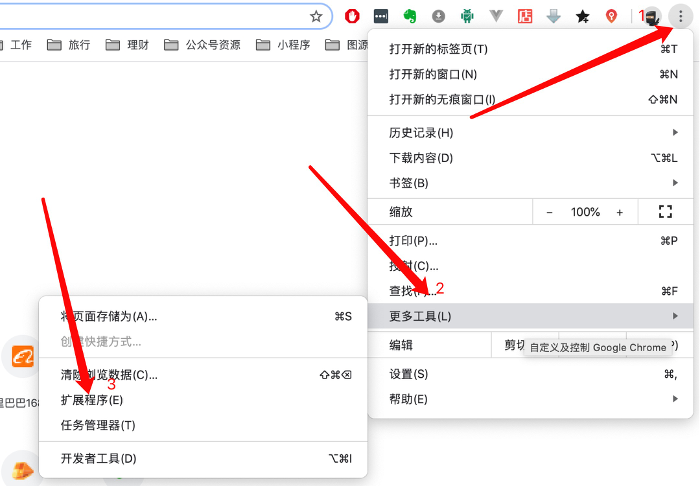Open the 旅行 bookmark folder
Screen dimensions: 700x486
(x=69, y=45)
